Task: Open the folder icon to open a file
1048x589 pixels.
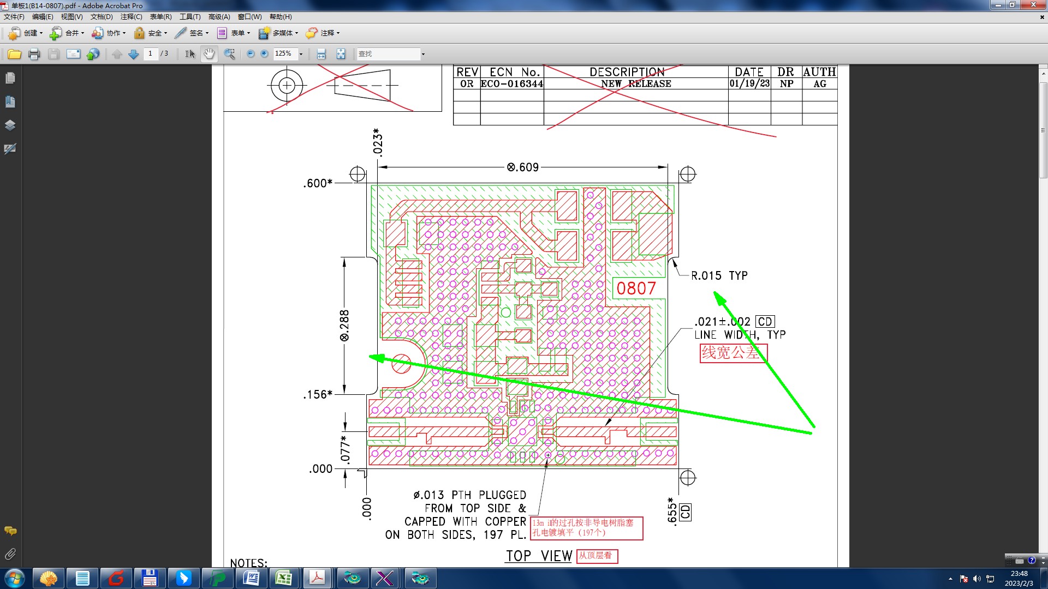Action: (x=14, y=54)
